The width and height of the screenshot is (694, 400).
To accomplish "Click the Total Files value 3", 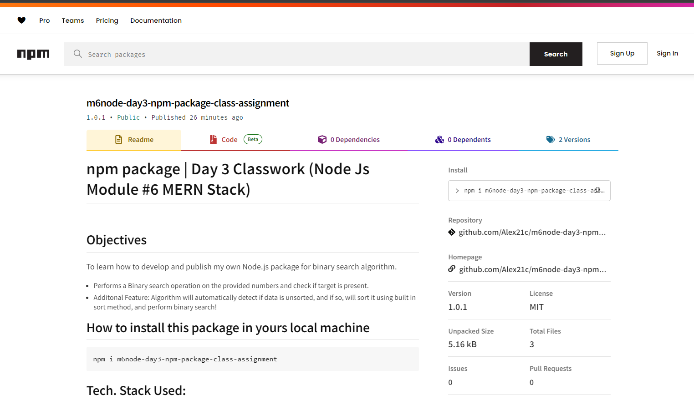I will click(532, 344).
